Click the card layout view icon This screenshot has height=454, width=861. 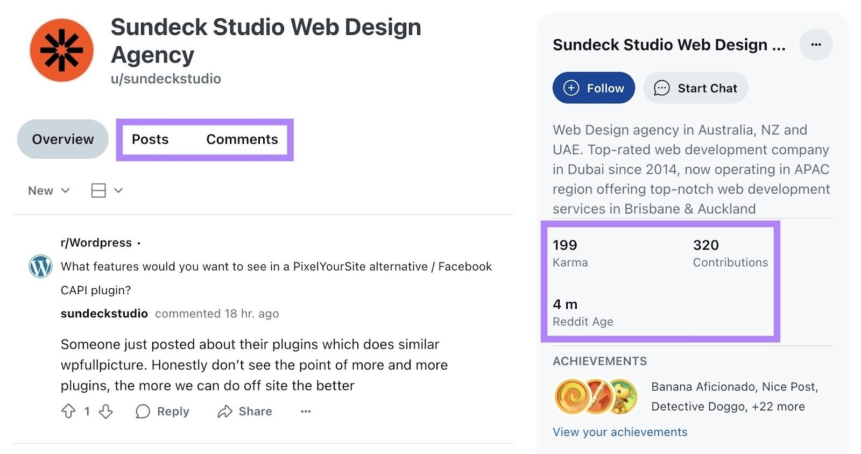(98, 190)
